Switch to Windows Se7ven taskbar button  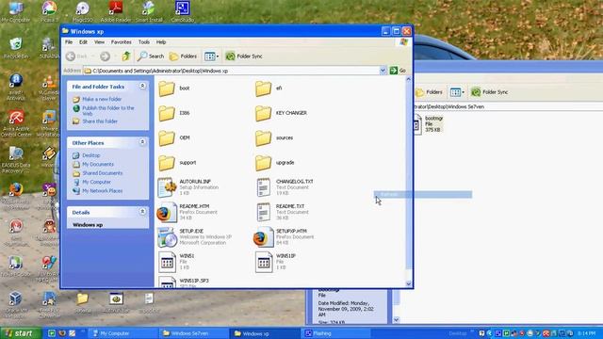(x=194, y=333)
